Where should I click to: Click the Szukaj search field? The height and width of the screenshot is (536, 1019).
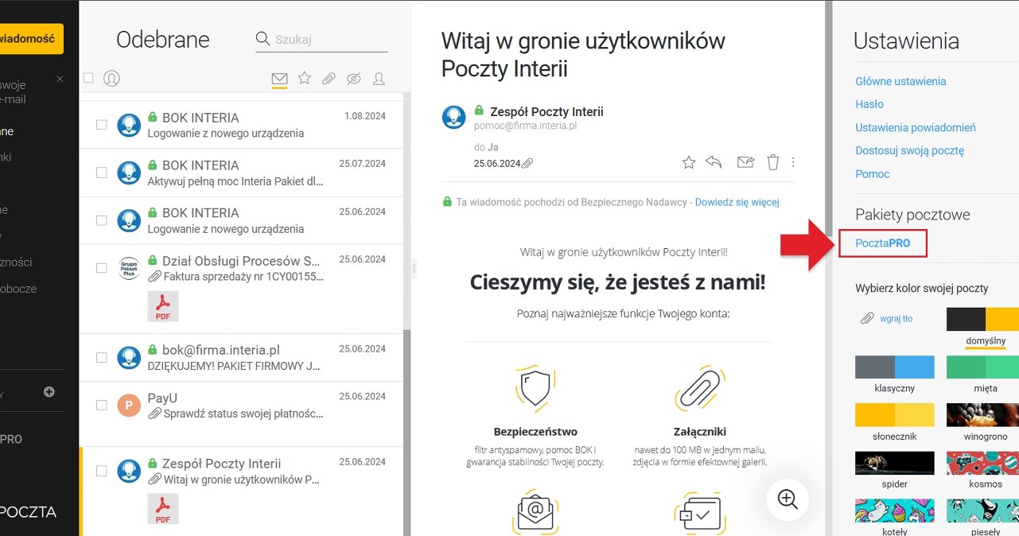point(329,39)
